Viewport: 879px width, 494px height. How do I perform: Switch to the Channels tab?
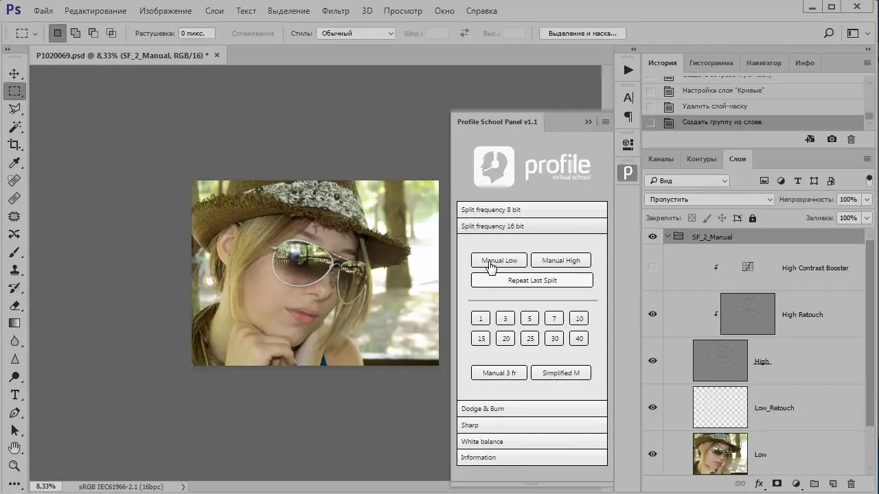(x=661, y=159)
